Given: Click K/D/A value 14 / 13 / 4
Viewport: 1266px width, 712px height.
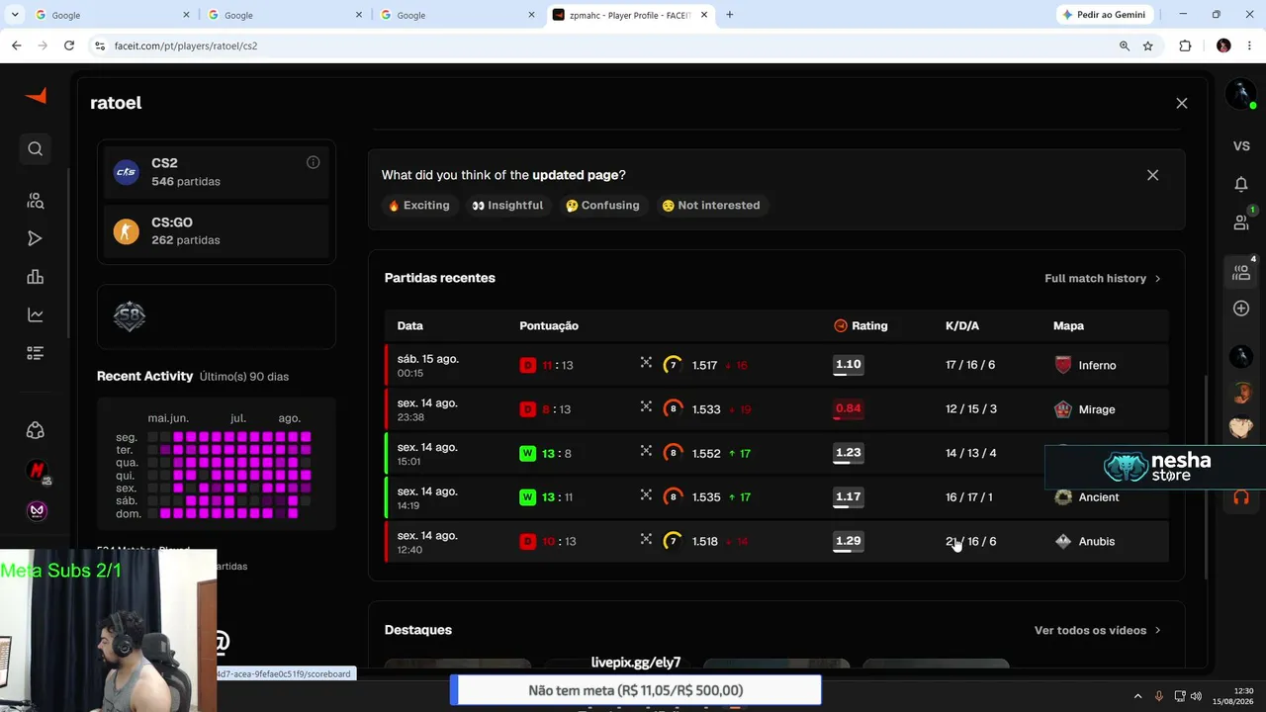Looking at the screenshot, I should pos(971,453).
